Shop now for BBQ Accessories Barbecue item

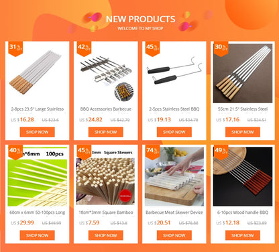(106, 132)
